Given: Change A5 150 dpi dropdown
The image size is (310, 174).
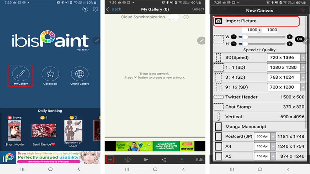Looking at the screenshot, I should [265, 156].
